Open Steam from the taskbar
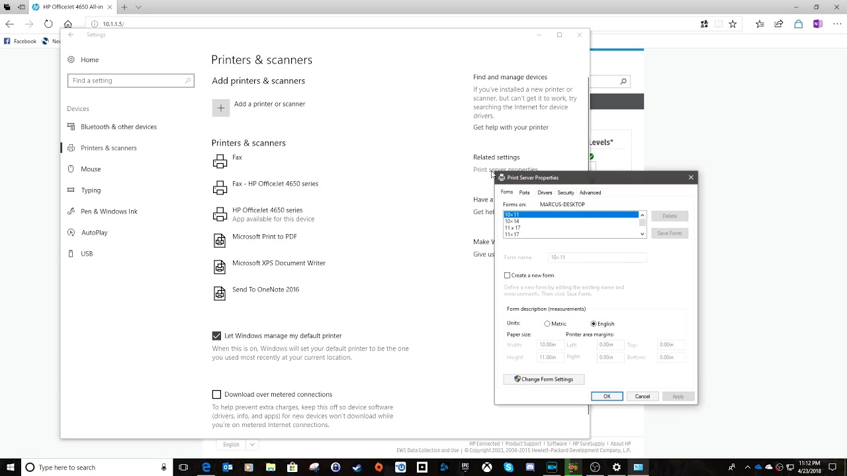The height and width of the screenshot is (476, 847). [357, 467]
